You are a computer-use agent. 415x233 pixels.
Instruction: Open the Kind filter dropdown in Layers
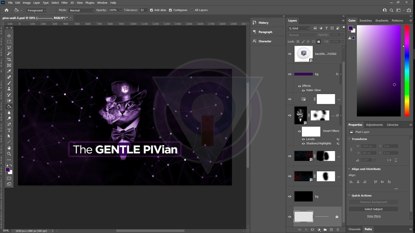point(299,28)
